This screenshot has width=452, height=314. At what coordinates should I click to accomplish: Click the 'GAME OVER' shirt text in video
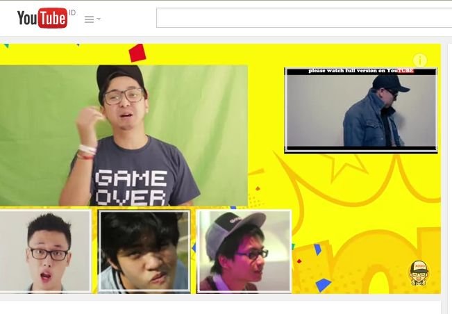coord(131,185)
